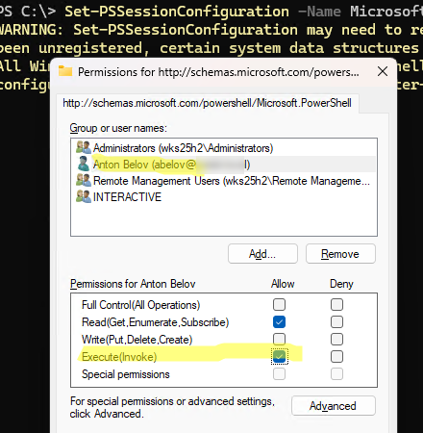The height and width of the screenshot is (433, 423).
Task: Click the Special permissions label
Action: pyautogui.click(x=126, y=374)
